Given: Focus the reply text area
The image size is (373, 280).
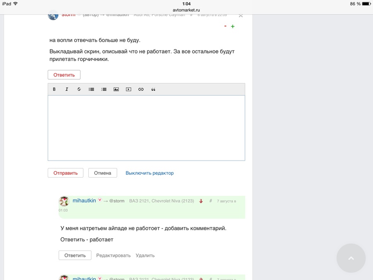Looking at the screenshot, I should tap(146, 128).
